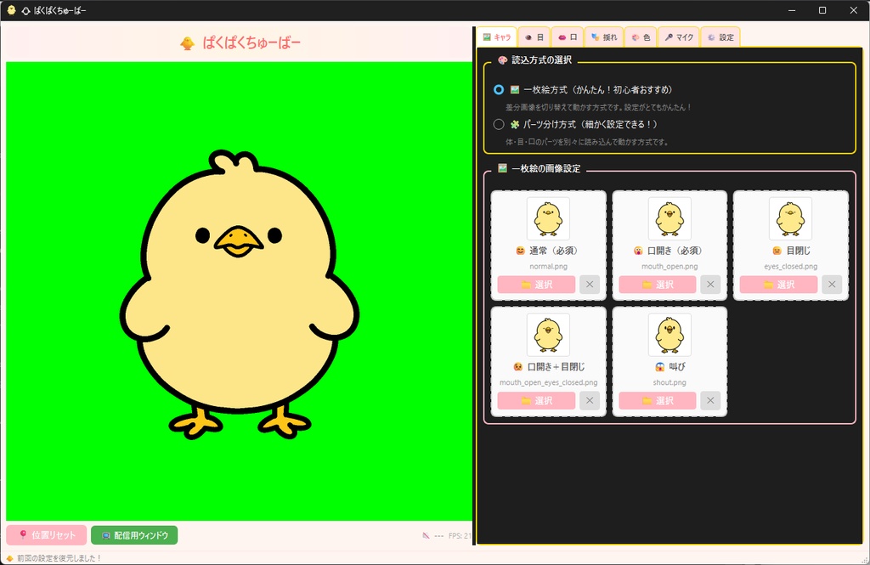870x565 pixels.
Task: Click 選択 button for shout.png
Action: [658, 401]
